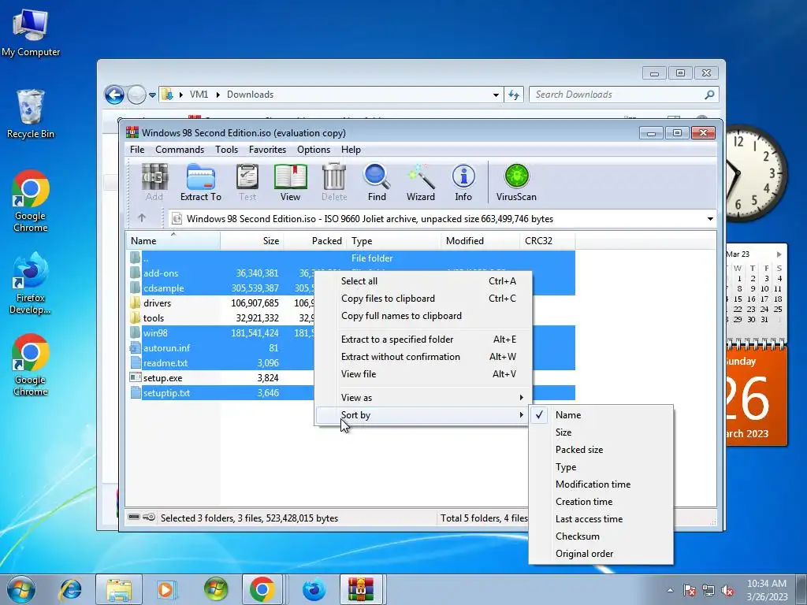This screenshot has height=605, width=807.
Task: Sort by Name checked option
Action: (x=601, y=414)
